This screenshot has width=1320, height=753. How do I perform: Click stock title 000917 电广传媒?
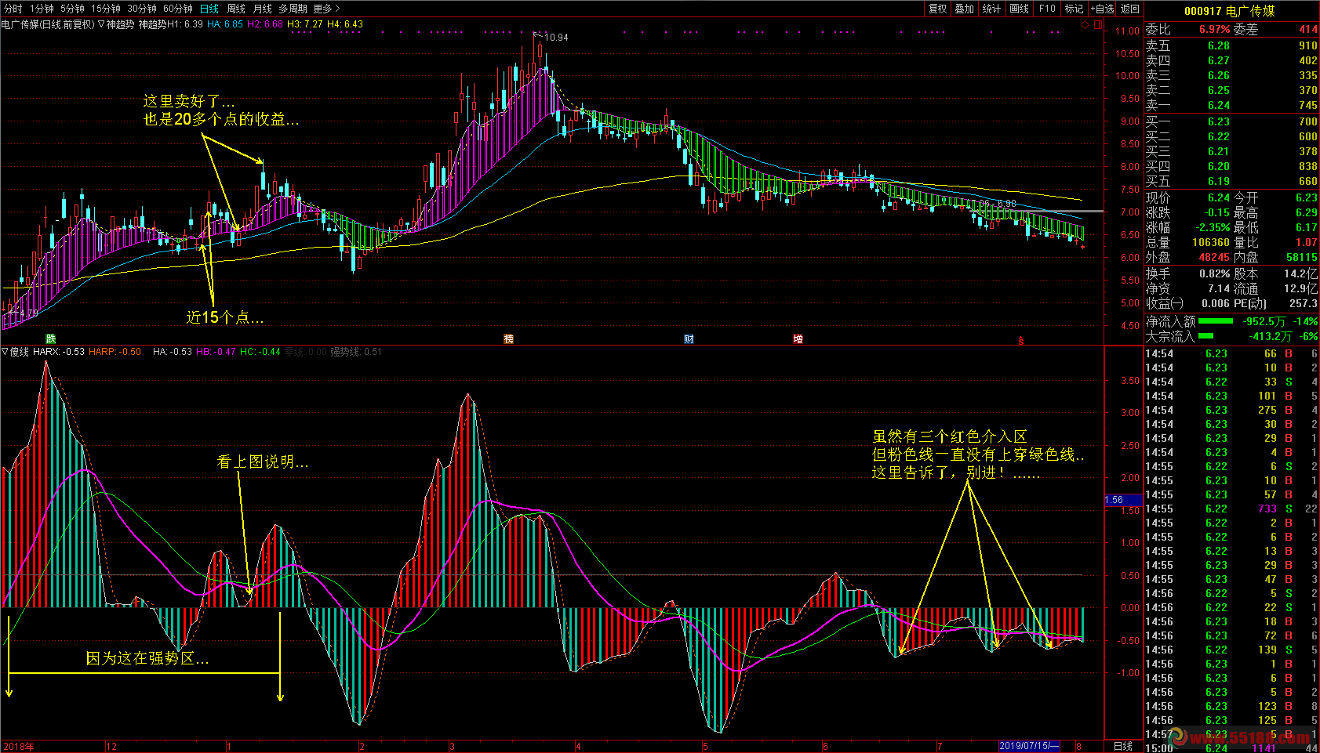pyautogui.click(x=1230, y=11)
